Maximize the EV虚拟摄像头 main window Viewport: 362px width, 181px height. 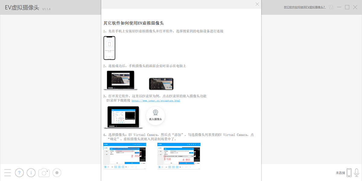(x=347, y=7)
